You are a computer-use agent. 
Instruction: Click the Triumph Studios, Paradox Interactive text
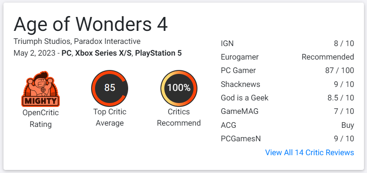[x=77, y=42]
